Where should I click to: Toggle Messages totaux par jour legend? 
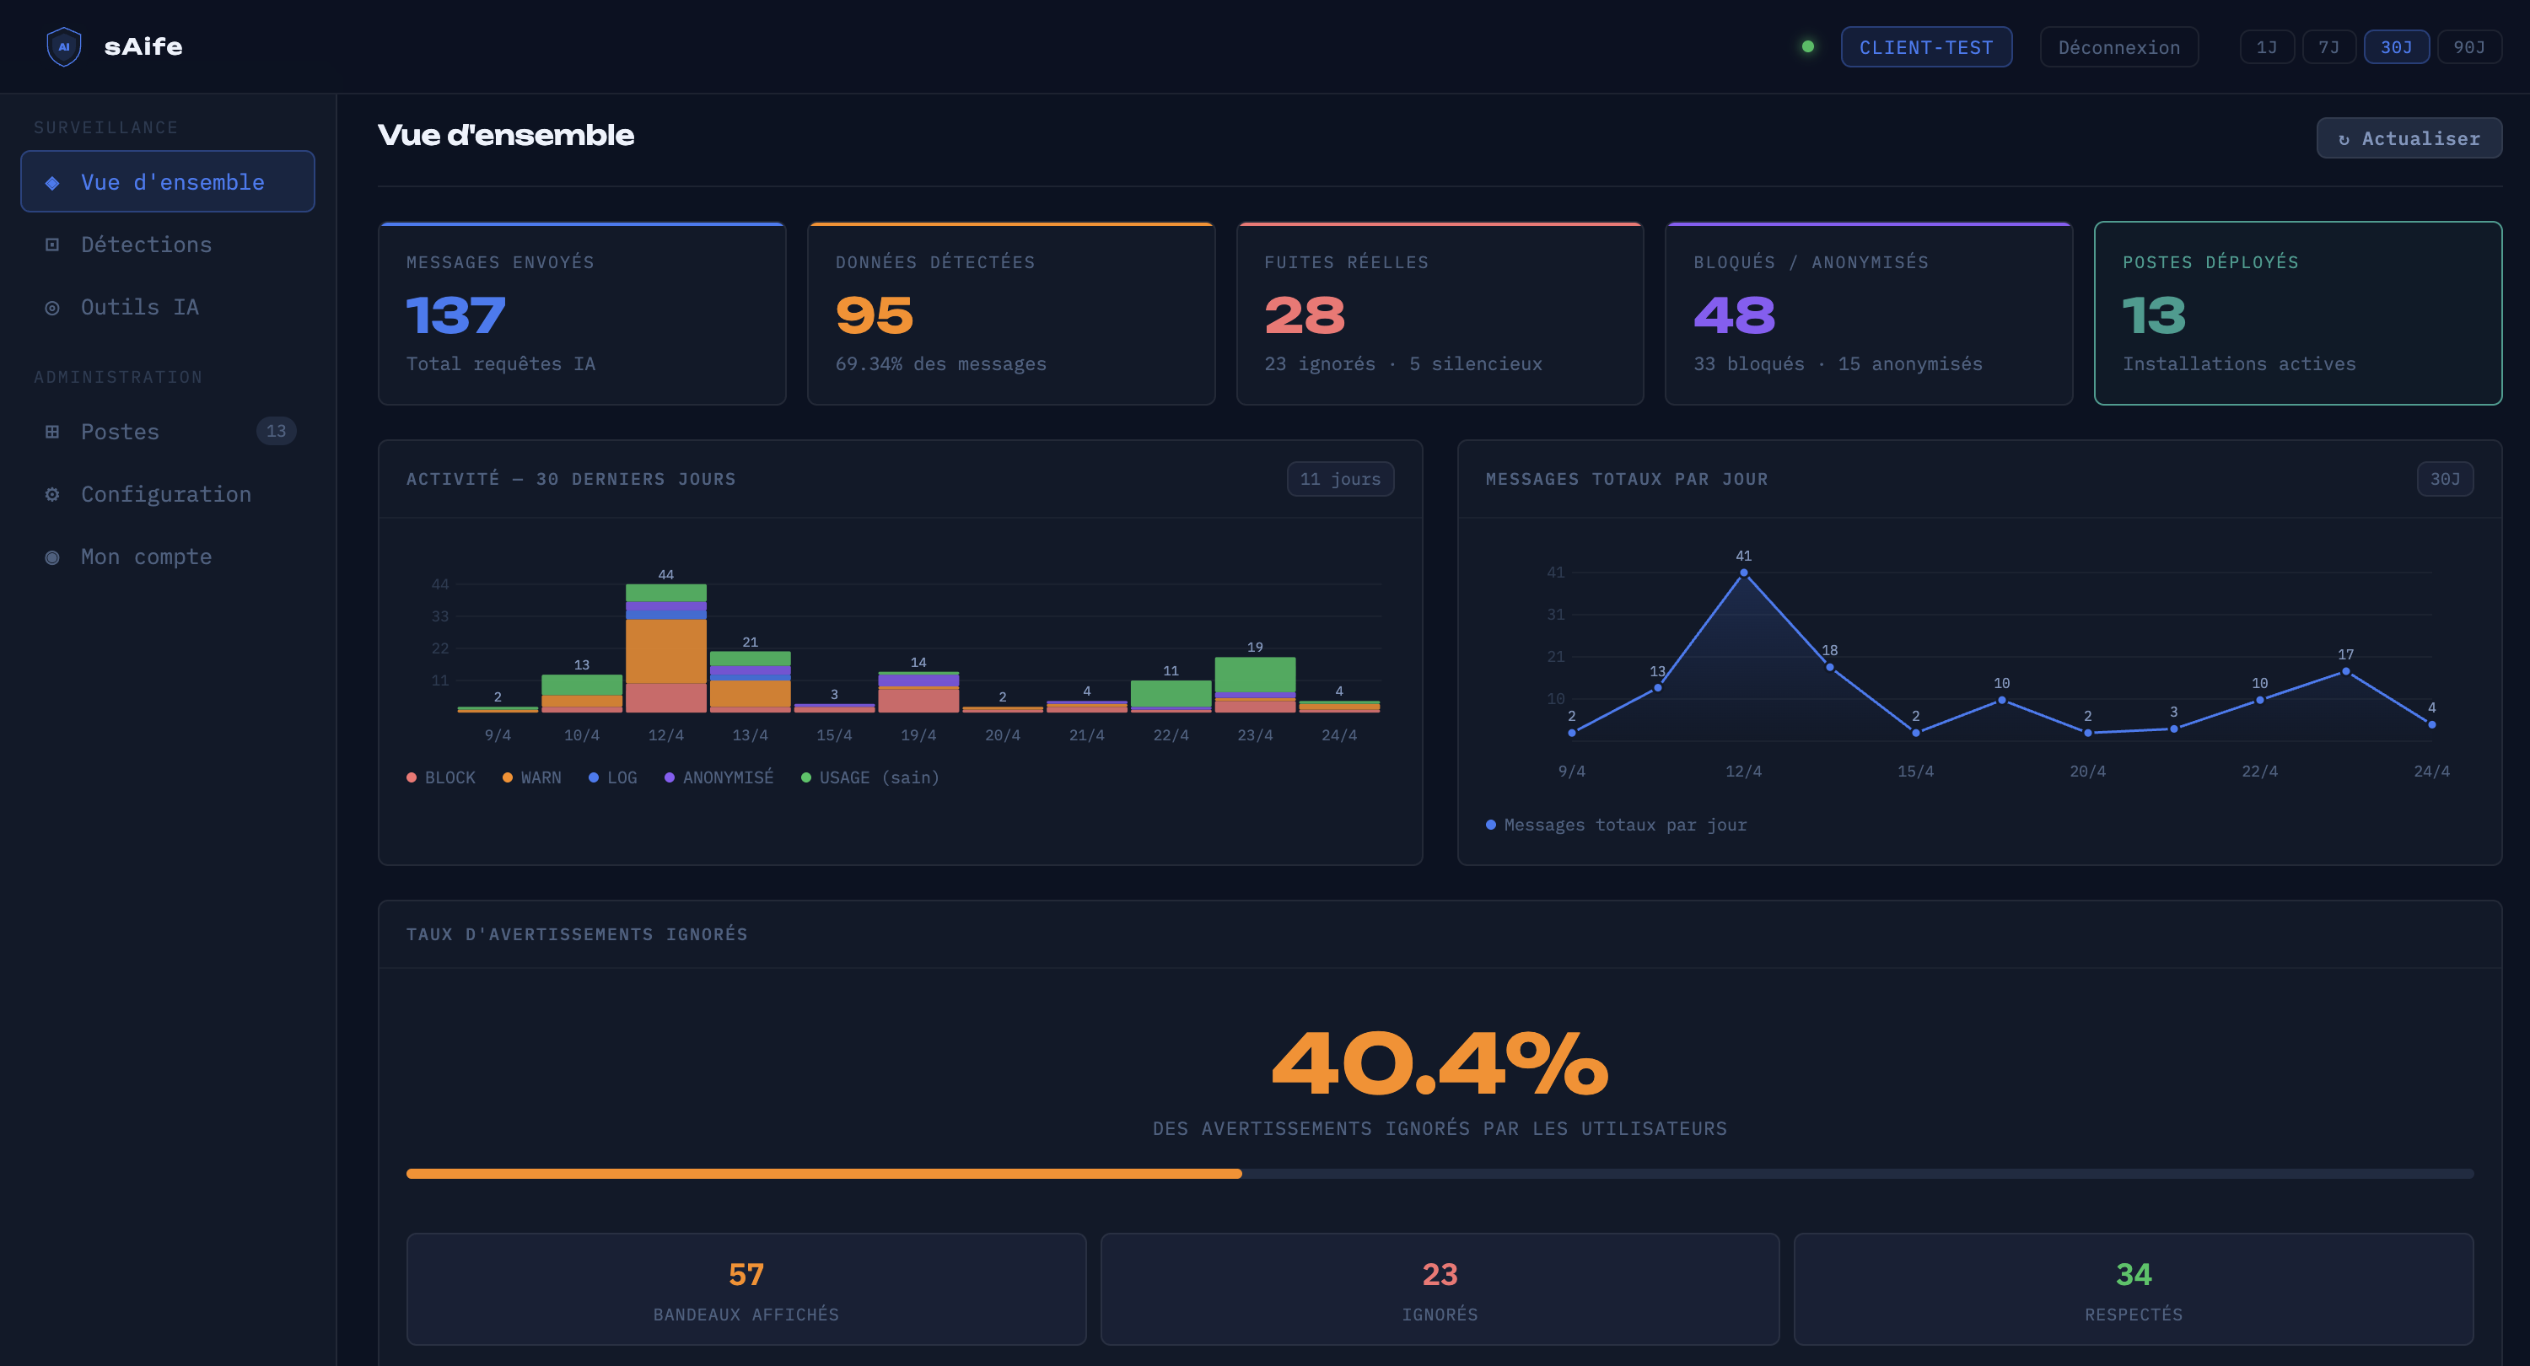[x=1617, y=825]
